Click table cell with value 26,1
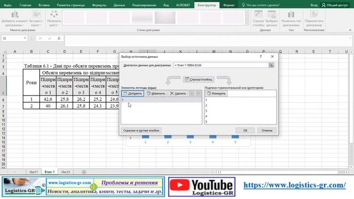This screenshot has width=354, height=199. [x=64, y=106]
